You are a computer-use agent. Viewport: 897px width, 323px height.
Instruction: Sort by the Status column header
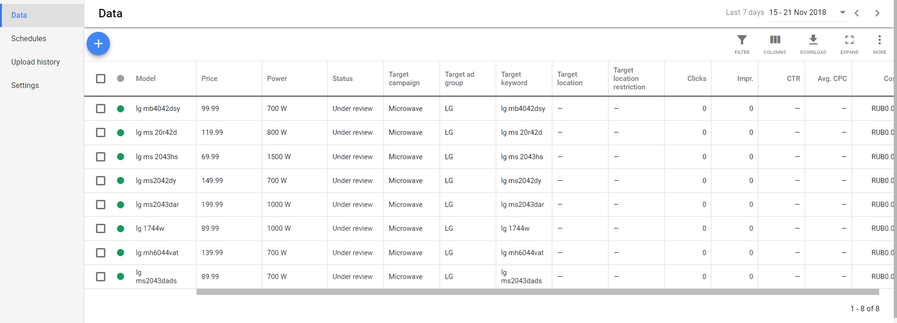pyautogui.click(x=342, y=79)
